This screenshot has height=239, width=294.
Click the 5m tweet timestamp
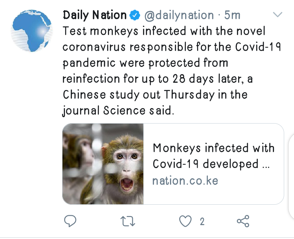pyautogui.click(x=232, y=16)
